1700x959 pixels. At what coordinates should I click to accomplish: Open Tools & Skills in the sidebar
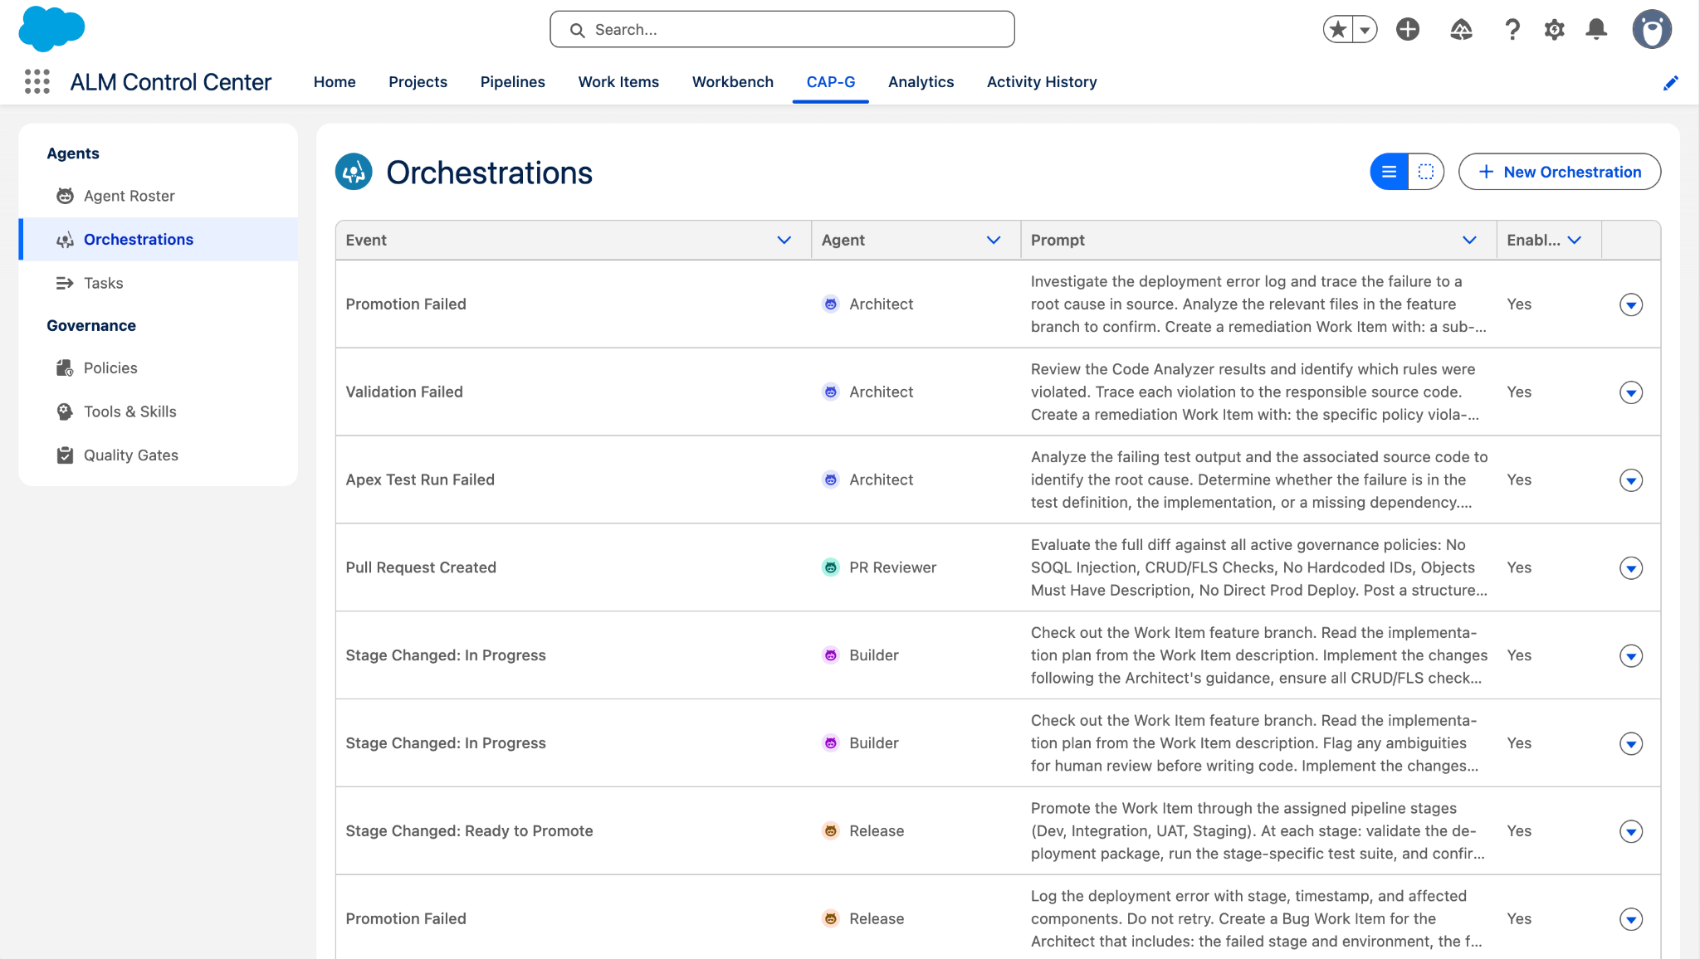point(159,412)
